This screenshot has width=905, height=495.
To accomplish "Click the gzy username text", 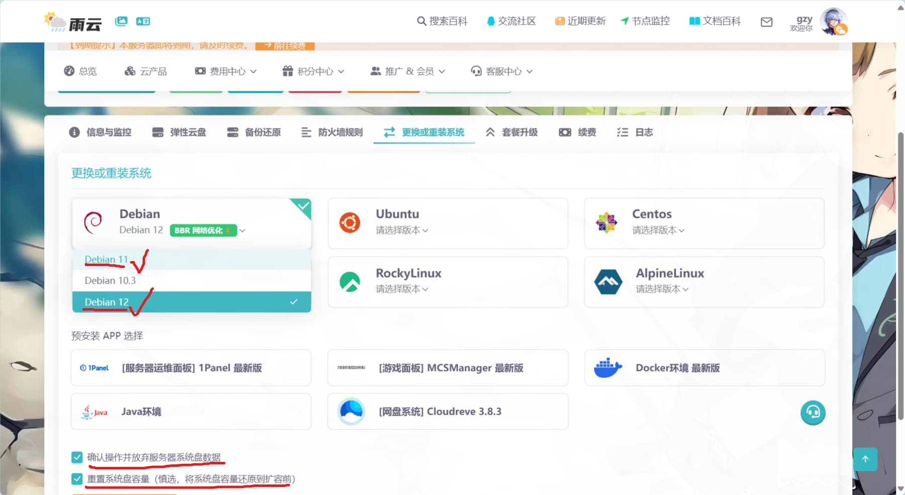I will [x=804, y=19].
